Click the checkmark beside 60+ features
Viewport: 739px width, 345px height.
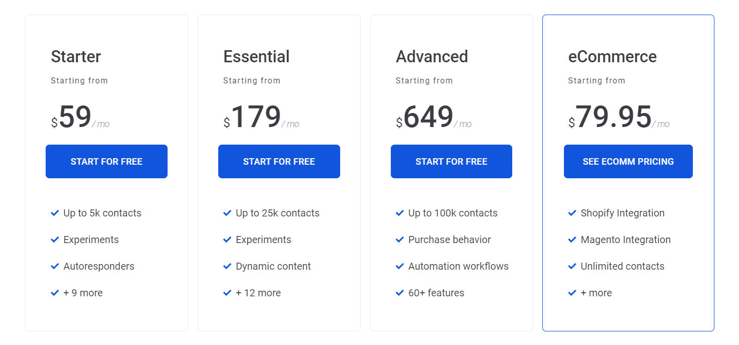[400, 293]
